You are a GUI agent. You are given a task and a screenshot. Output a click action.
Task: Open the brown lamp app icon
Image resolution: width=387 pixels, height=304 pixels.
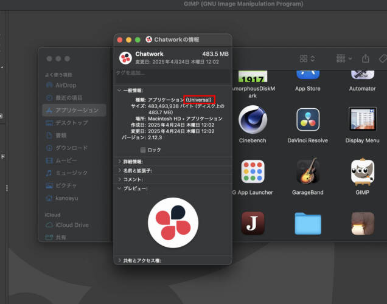click(x=362, y=223)
